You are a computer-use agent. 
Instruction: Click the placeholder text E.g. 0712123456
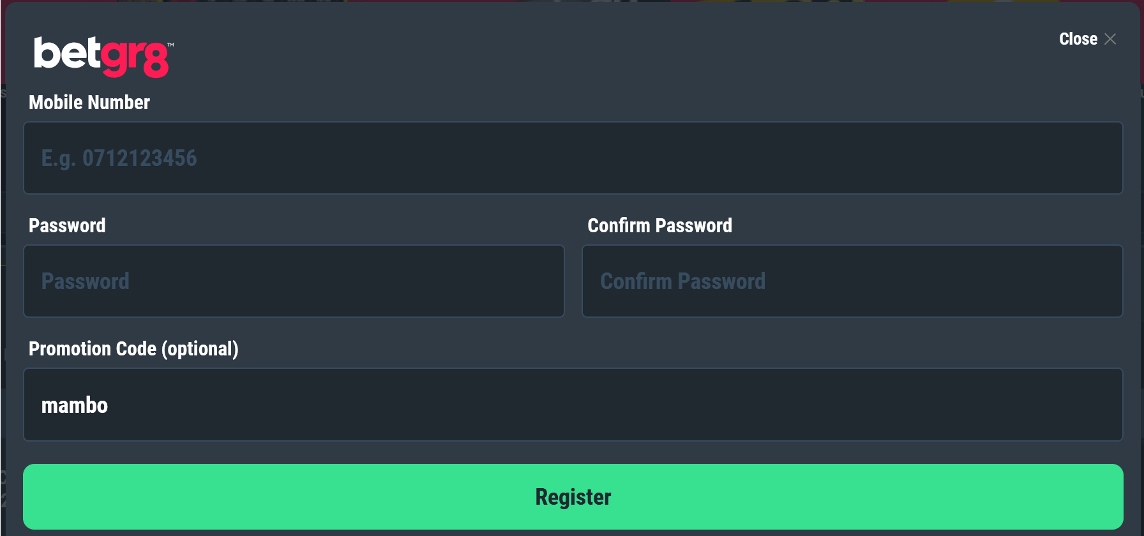pyautogui.click(x=119, y=158)
